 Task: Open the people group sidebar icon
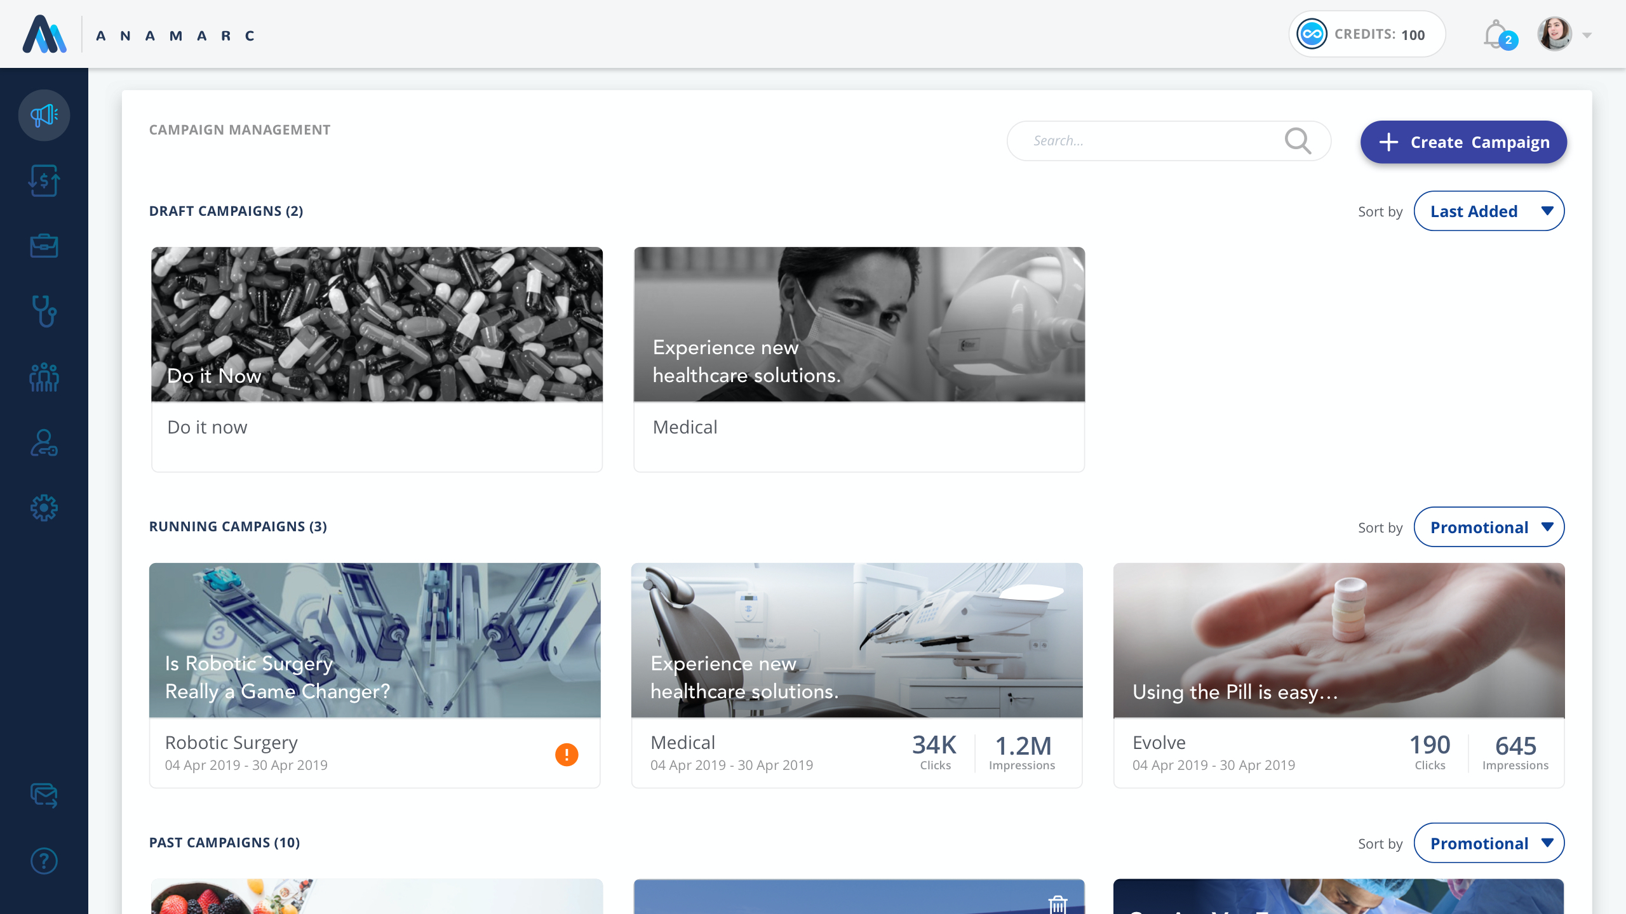tap(44, 377)
